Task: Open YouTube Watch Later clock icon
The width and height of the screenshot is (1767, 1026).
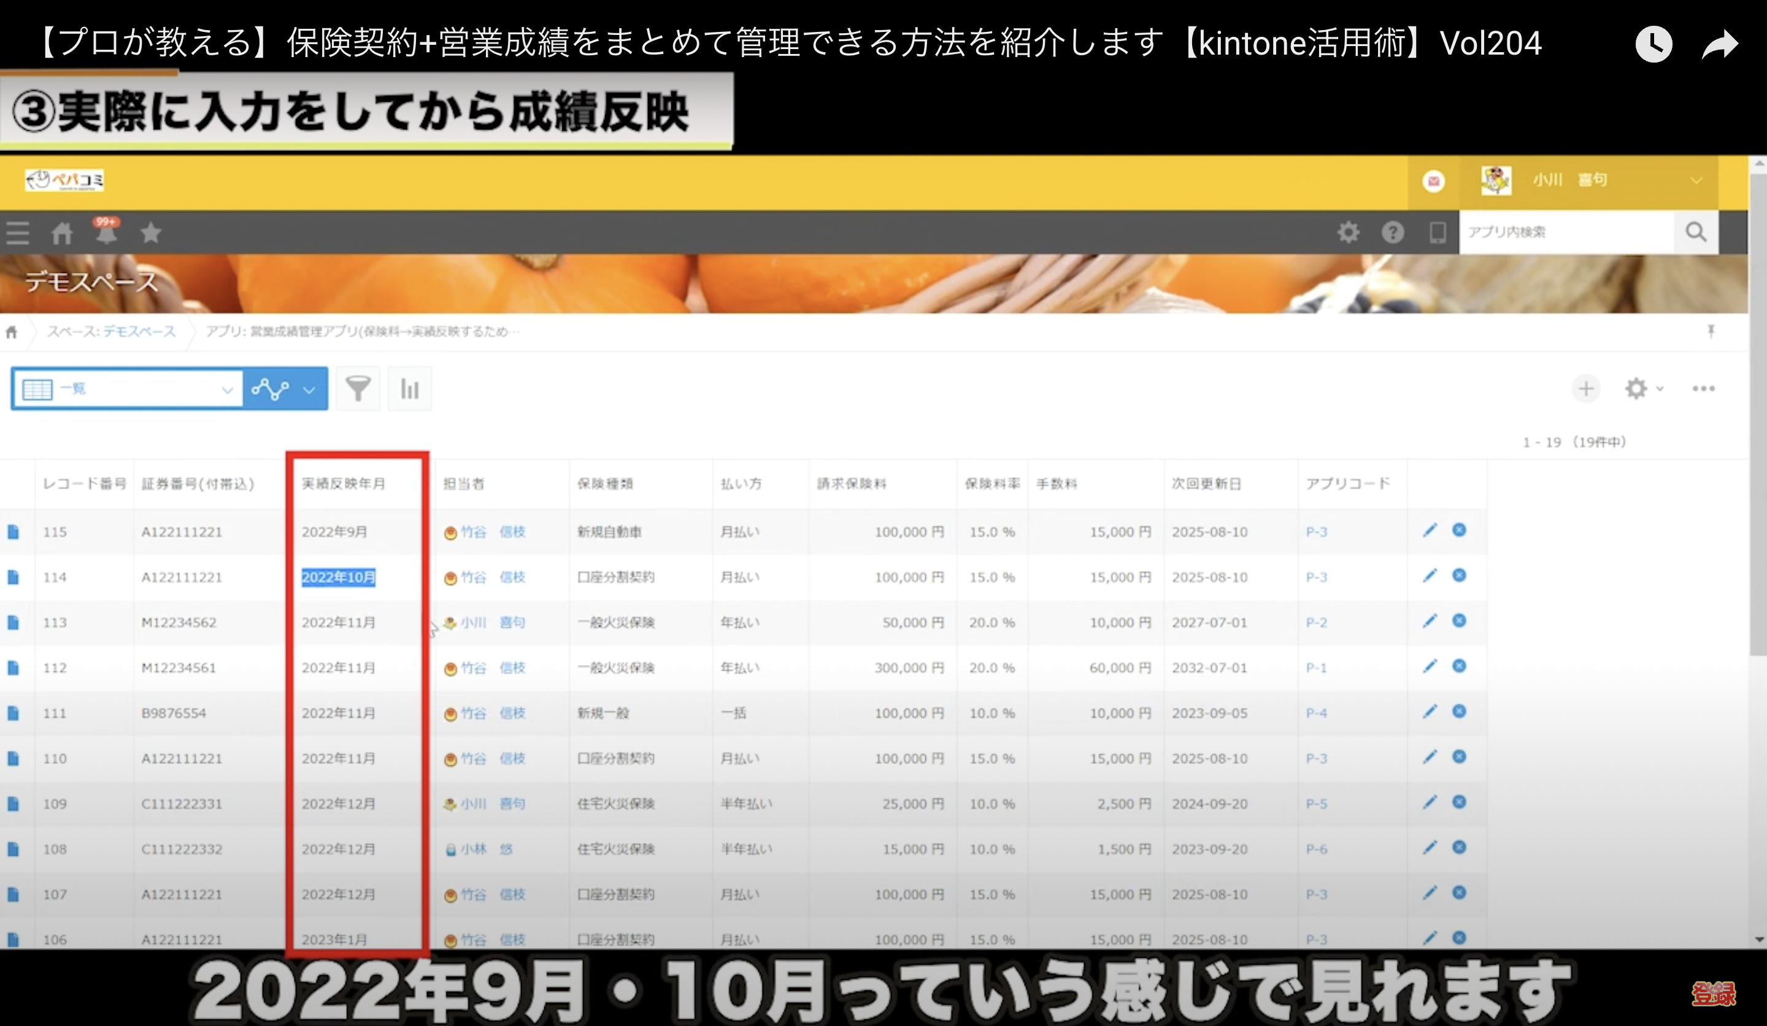Action: click(x=1653, y=45)
